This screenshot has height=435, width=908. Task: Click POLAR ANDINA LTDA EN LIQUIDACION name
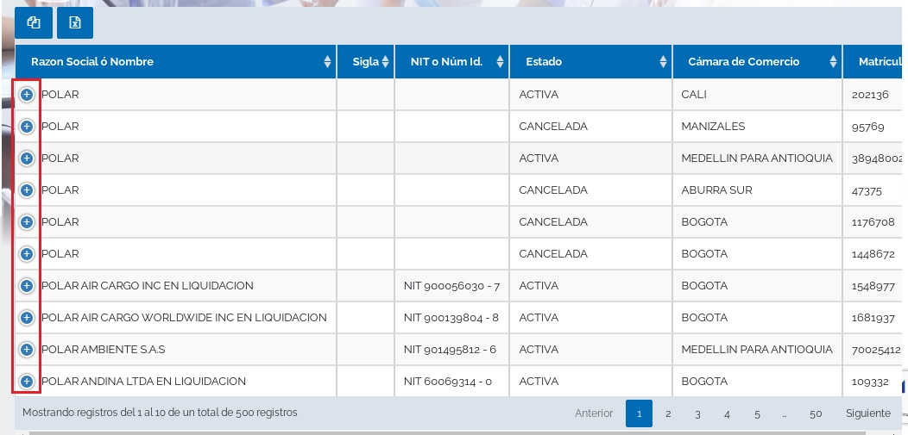[x=143, y=382]
